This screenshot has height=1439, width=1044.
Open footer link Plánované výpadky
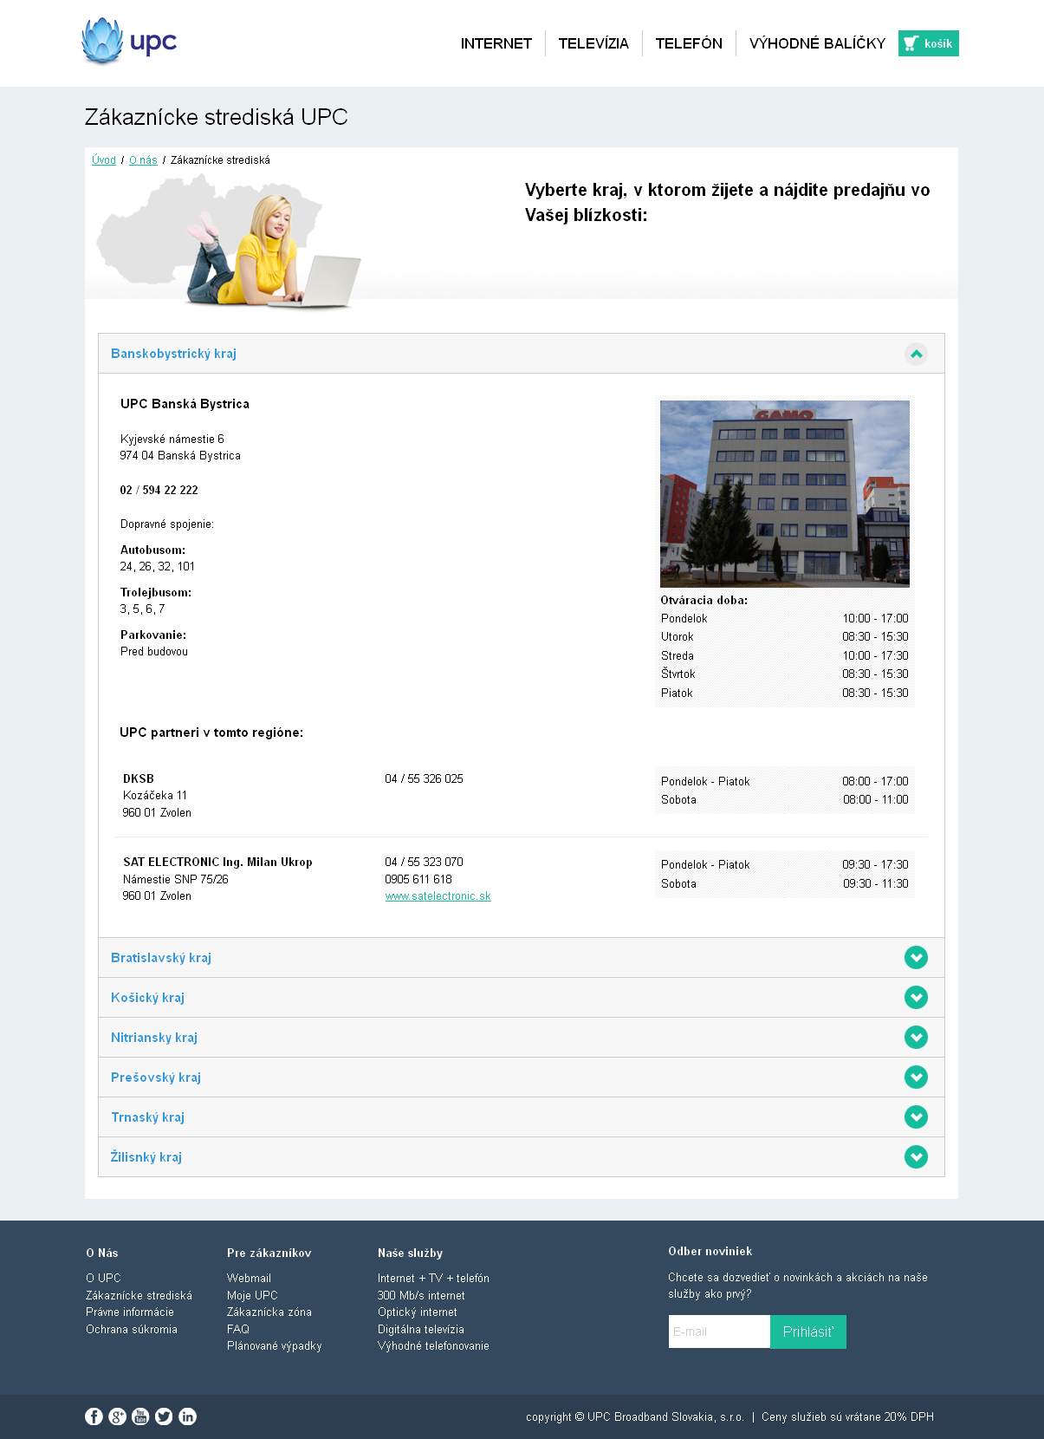275,1346
